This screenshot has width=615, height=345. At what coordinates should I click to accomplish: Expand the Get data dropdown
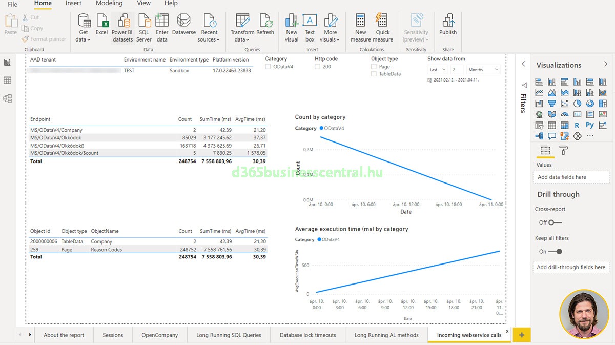(x=83, y=39)
